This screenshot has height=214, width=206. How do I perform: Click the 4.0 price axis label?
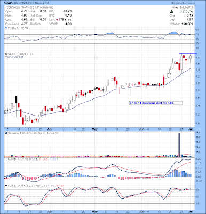point(198,83)
